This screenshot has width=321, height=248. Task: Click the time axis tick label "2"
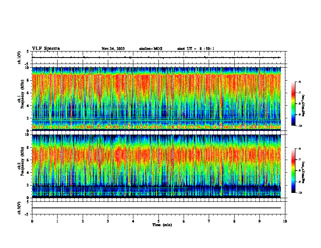click(83, 221)
